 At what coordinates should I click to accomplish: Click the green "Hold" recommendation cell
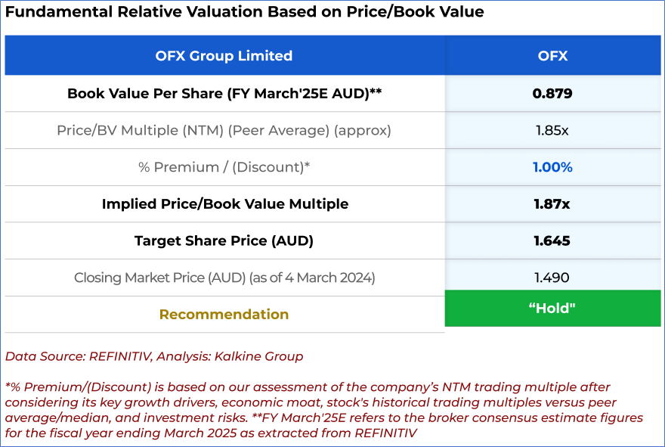(552, 309)
